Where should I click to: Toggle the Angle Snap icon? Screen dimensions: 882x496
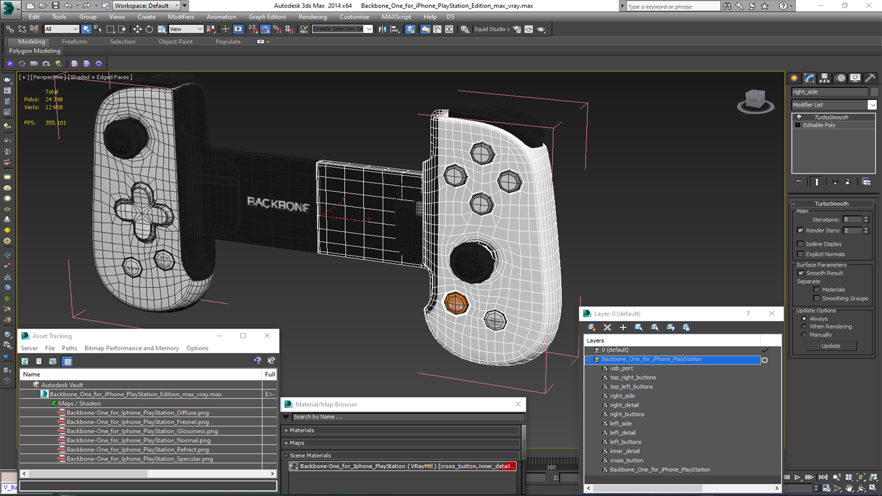tap(265, 29)
